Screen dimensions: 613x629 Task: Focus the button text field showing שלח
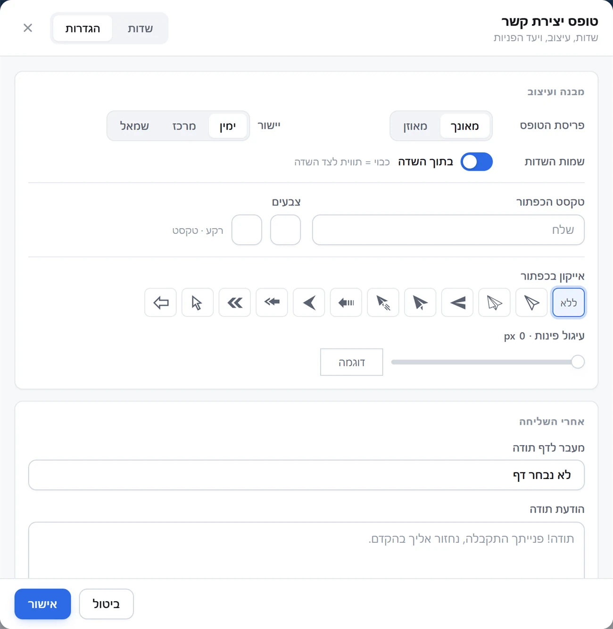point(448,230)
